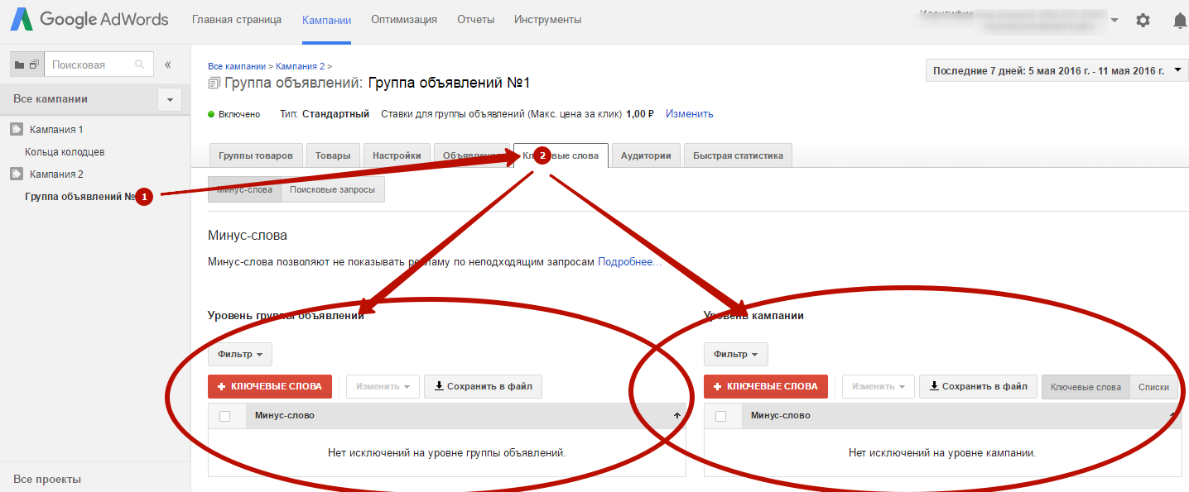This screenshot has width=1189, height=492.
Task: Click the search magnifier in the sidebar
Action: pyautogui.click(x=140, y=64)
